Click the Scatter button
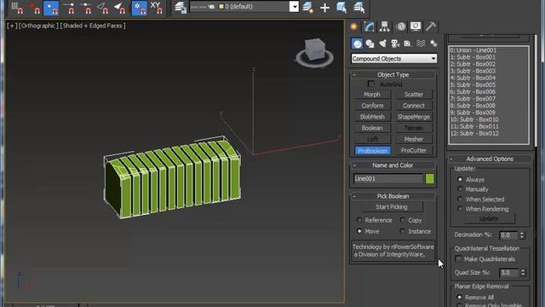The height and width of the screenshot is (307, 545). (x=414, y=95)
